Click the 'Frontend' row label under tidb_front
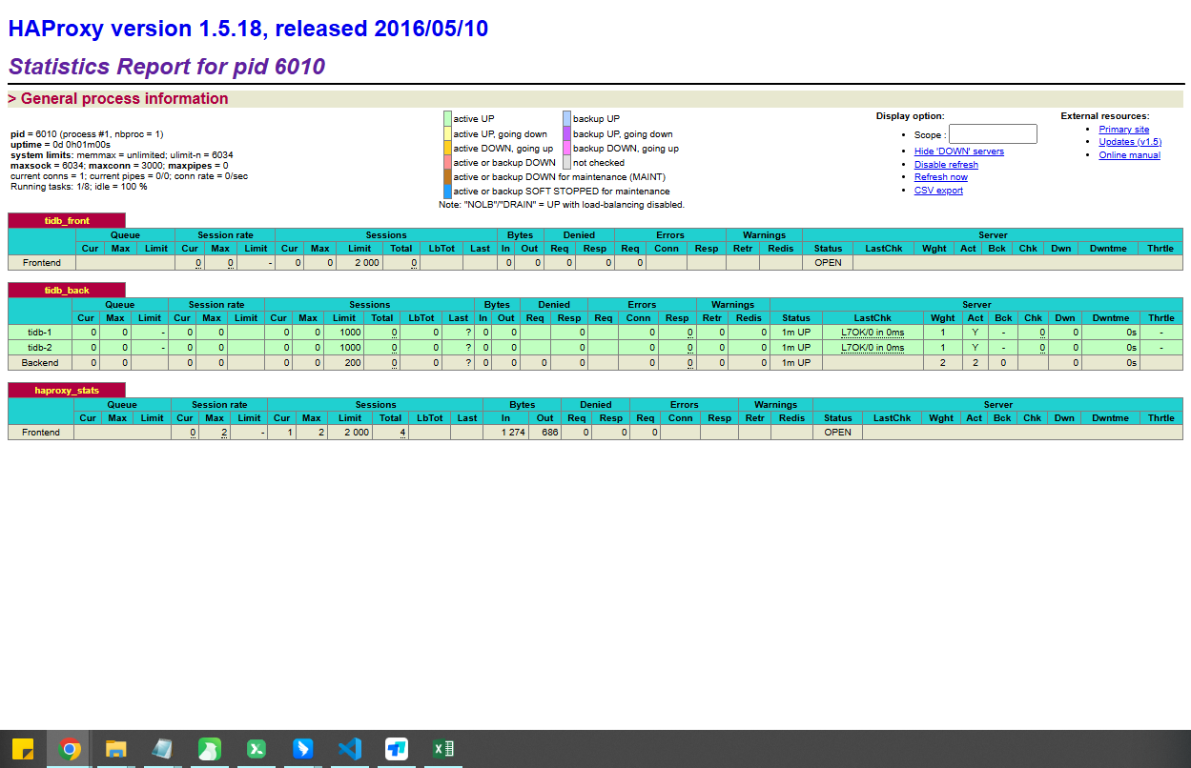 point(42,263)
